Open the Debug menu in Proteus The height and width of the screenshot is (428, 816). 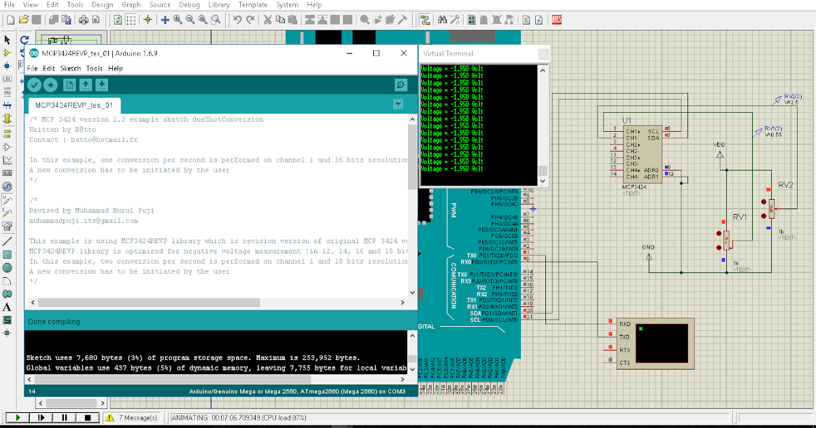189,5
